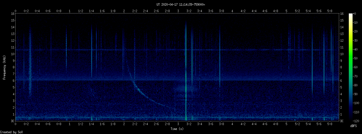Click the 16 kHz label on the left frequency axis

click(13, 14)
